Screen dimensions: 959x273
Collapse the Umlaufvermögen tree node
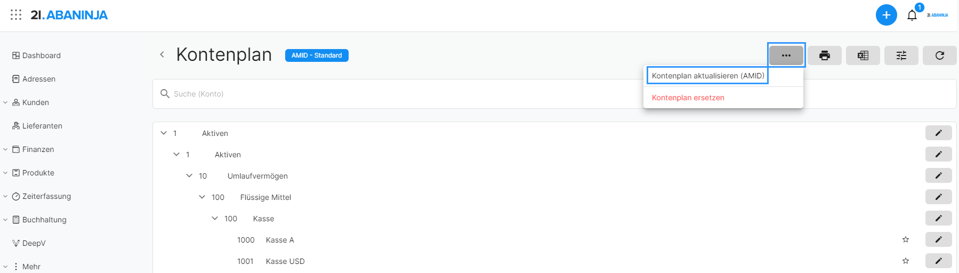point(189,175)
